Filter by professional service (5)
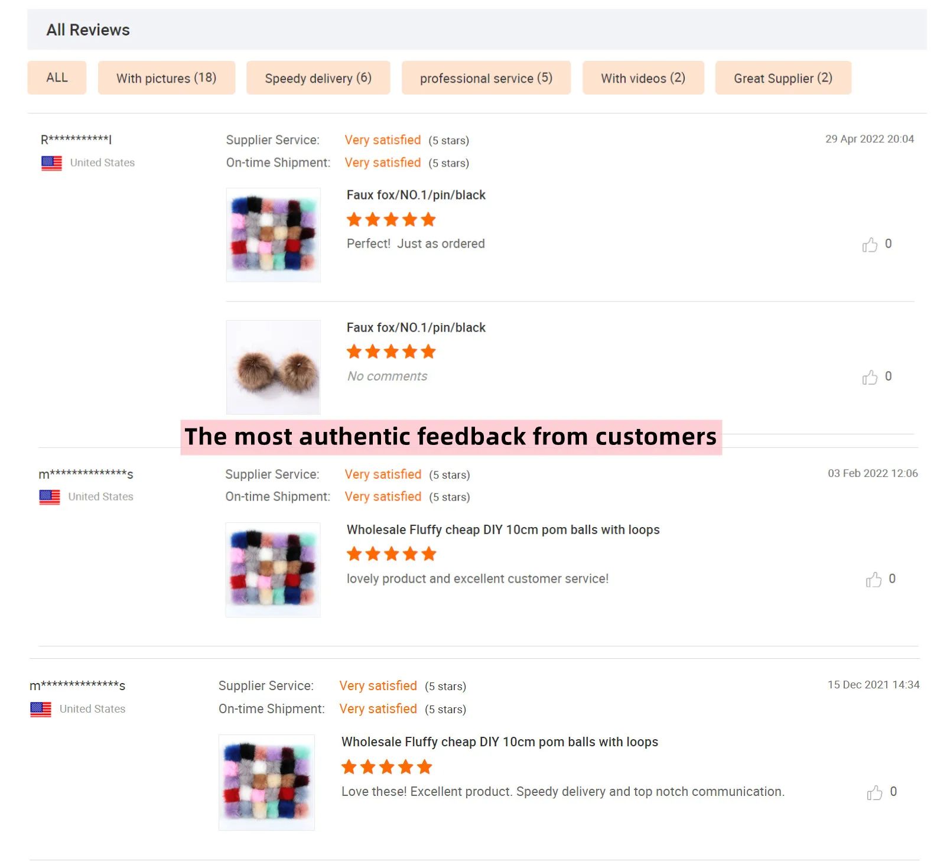The image size is (937, 868). pos(486,78)
